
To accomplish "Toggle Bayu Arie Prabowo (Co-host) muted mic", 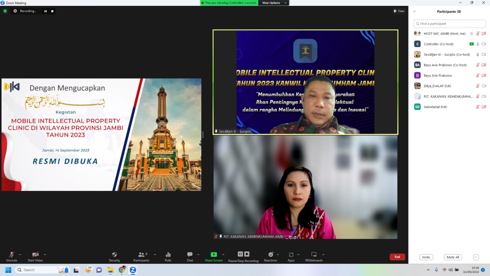I will click(477, 65).
